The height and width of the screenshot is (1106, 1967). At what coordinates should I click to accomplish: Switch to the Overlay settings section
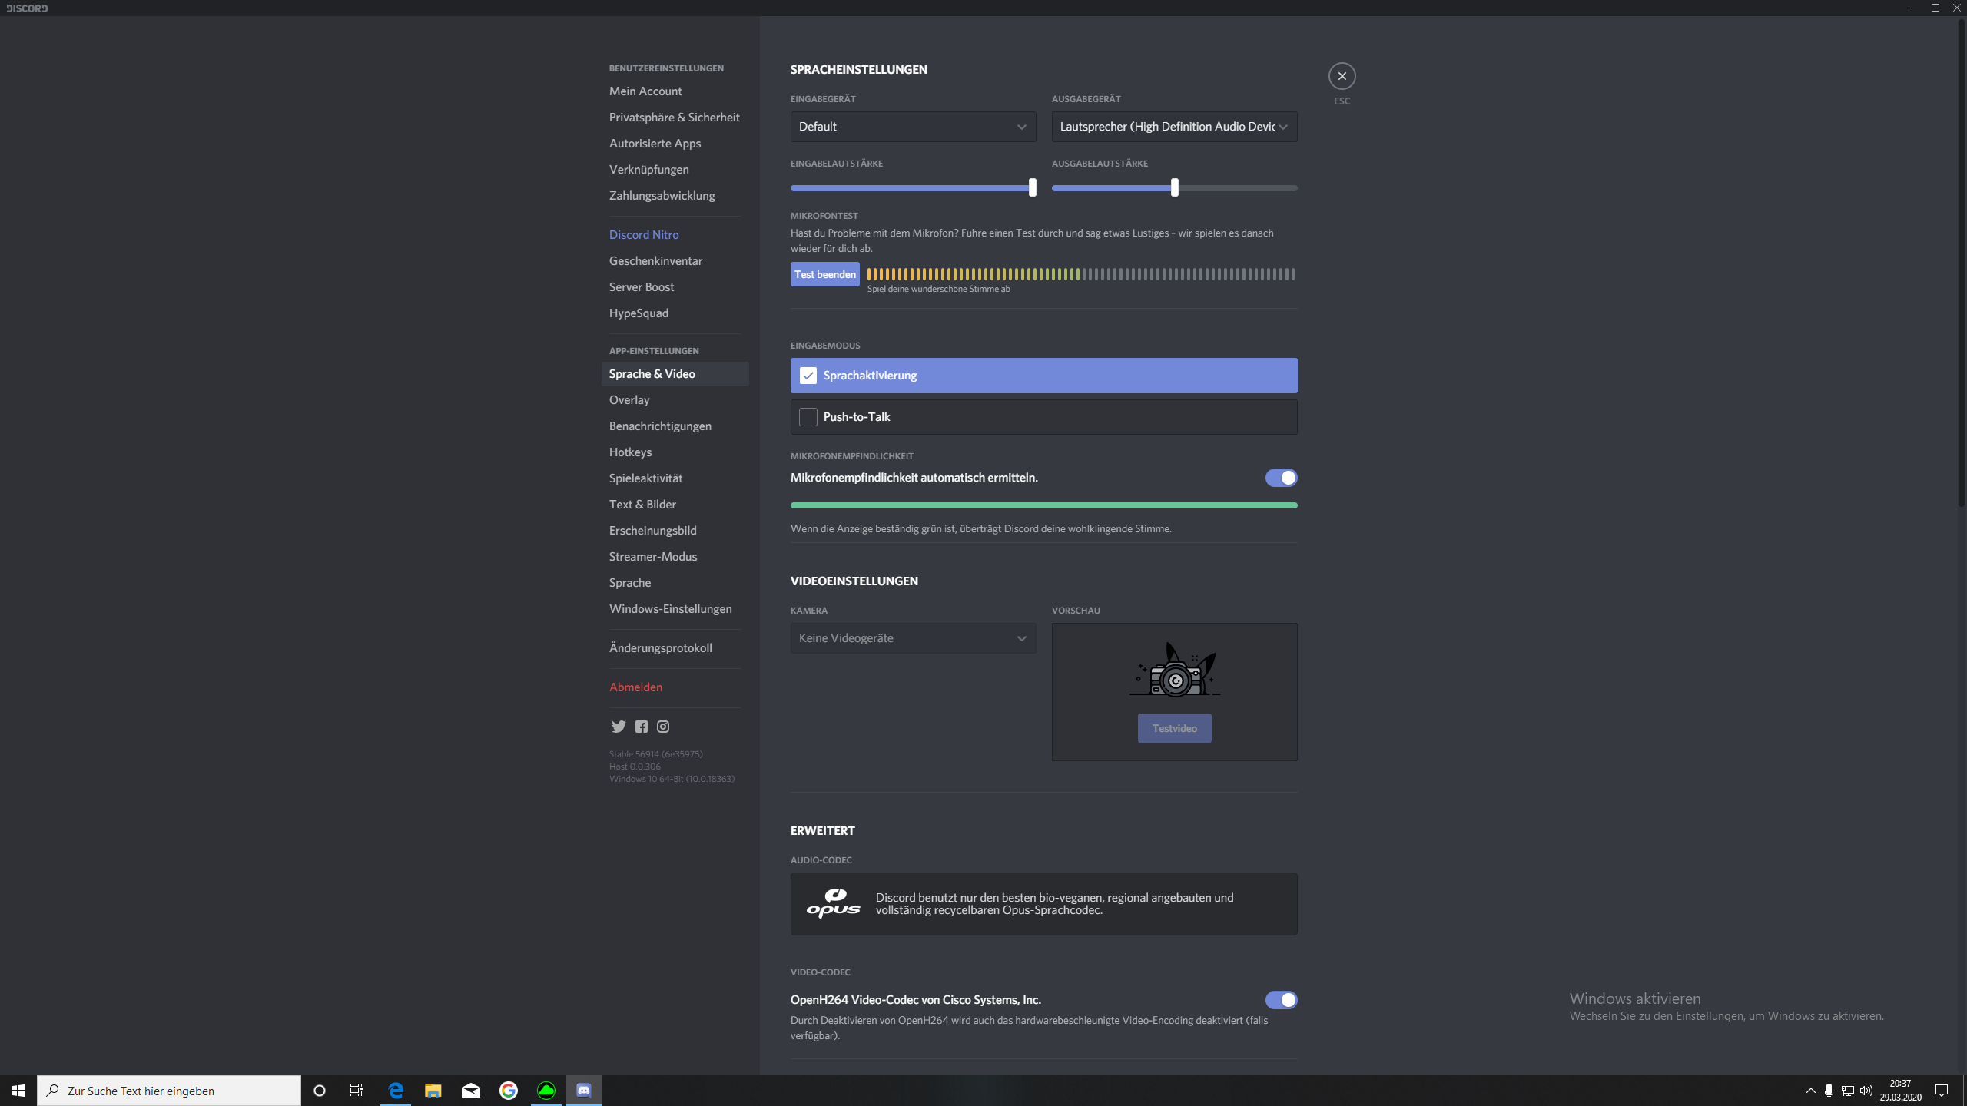629,399
